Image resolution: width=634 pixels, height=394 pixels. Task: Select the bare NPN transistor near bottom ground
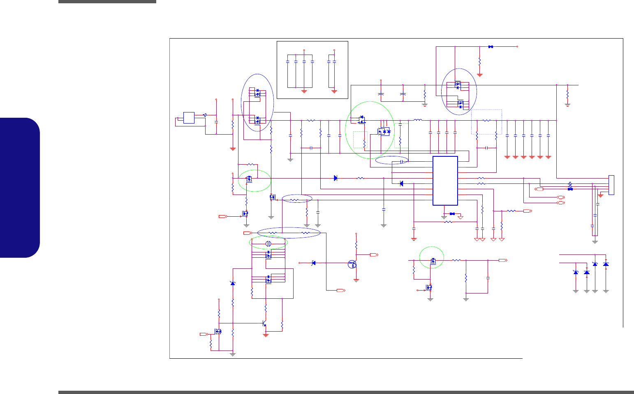click(x=264, y=323)
